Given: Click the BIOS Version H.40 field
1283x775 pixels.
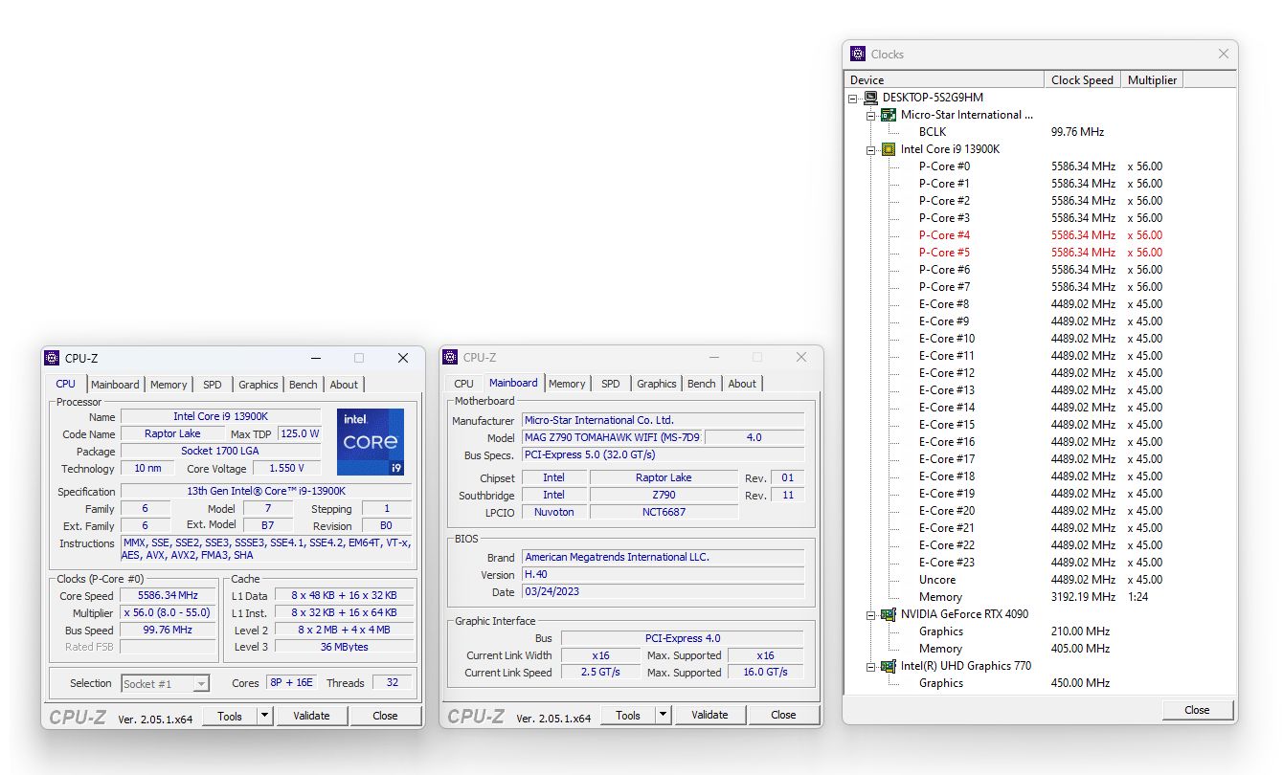Looking at the screenshot, I should (x=663, y=574).
